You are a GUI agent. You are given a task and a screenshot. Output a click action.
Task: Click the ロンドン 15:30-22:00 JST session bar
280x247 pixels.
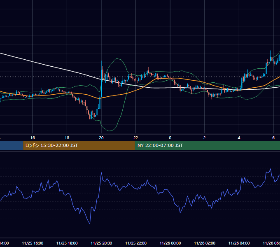point(79,145)
